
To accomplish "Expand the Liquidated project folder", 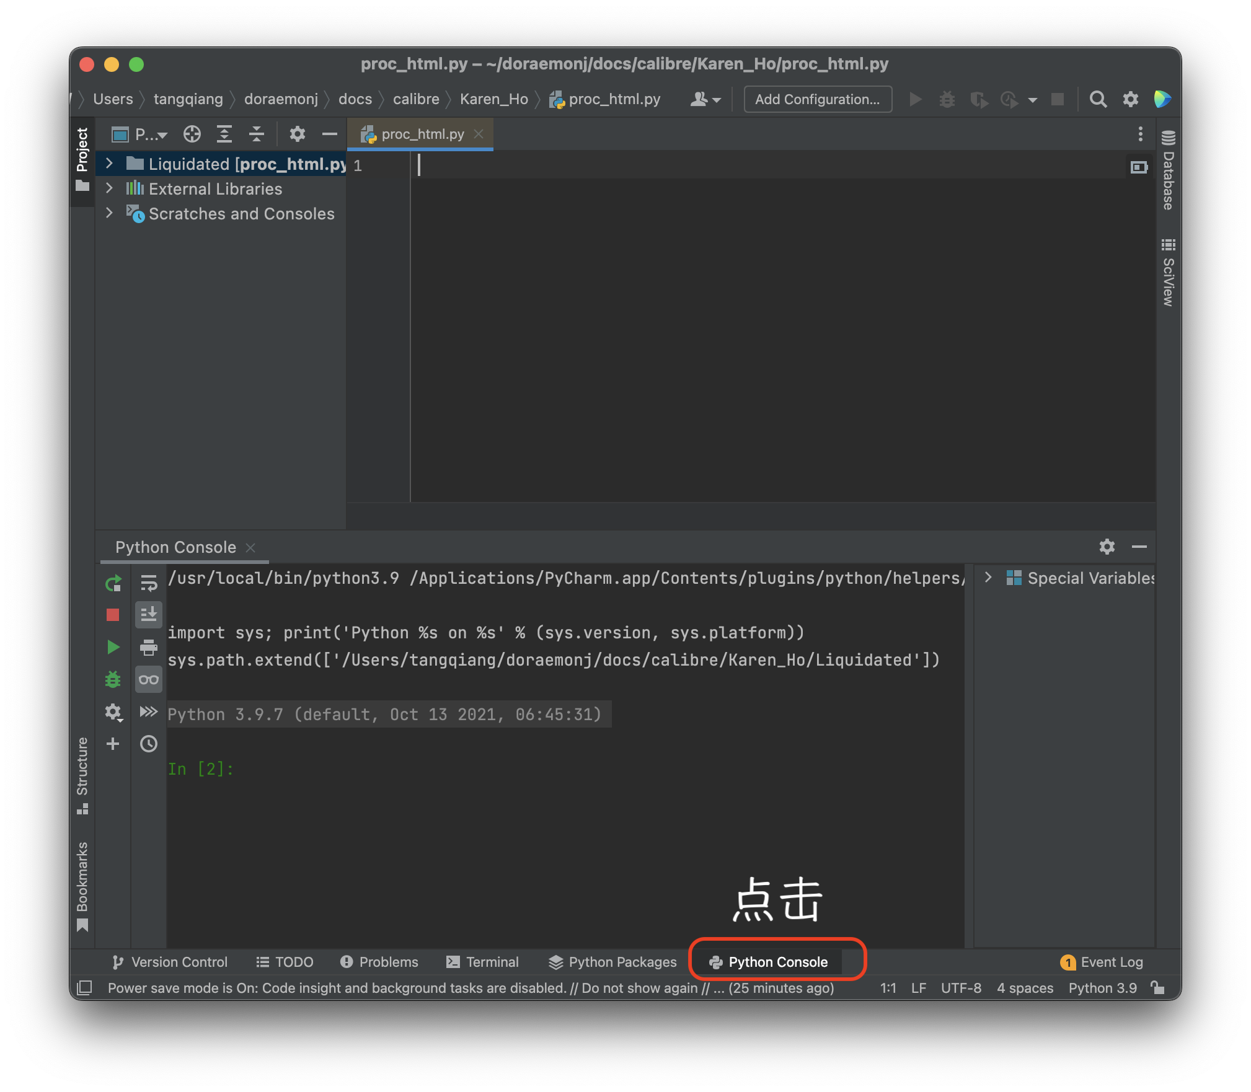I will point(110,164).
